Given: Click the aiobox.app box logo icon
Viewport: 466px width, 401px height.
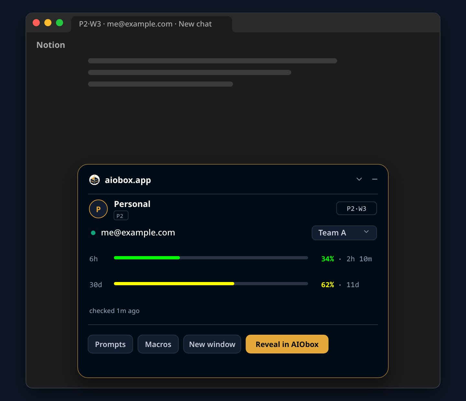Looking at the screenshot, I should point(94,180).
